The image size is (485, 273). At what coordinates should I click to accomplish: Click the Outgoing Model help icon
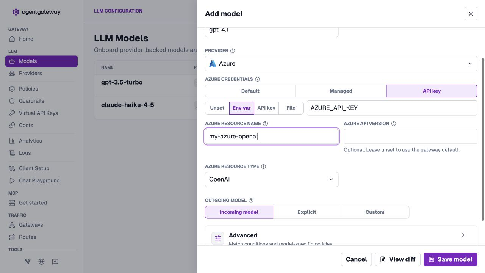(251, 200)
